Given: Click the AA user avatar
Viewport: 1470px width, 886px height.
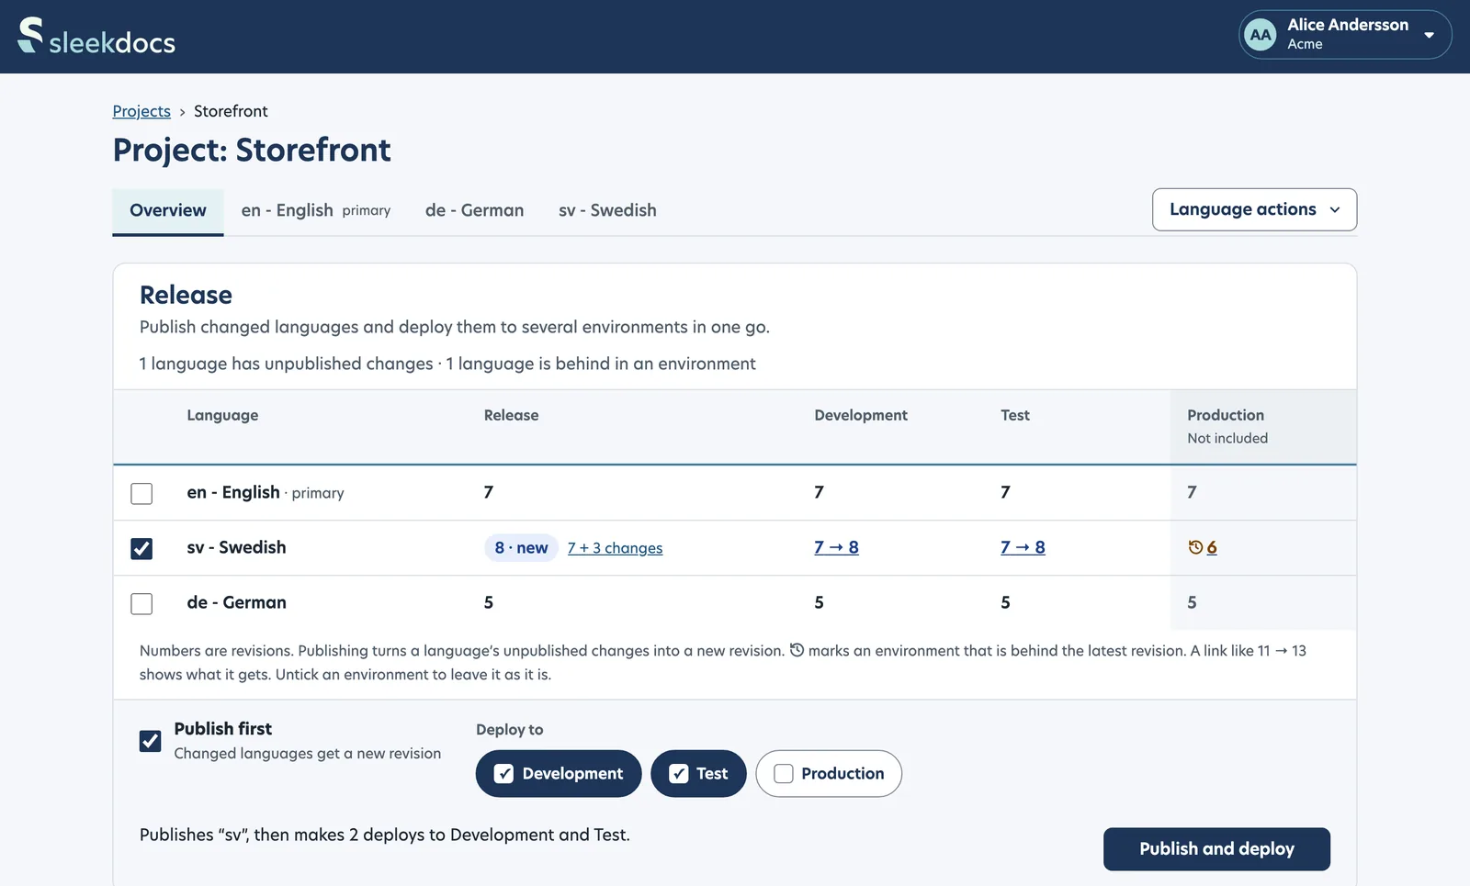Looking at the screenshot, I should click(x=1260, y=35).
